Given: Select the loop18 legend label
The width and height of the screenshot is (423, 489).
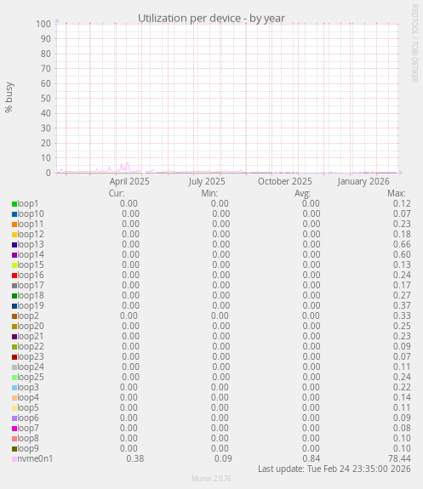Looking at the screenshot, I should click(x=31, y=296).
